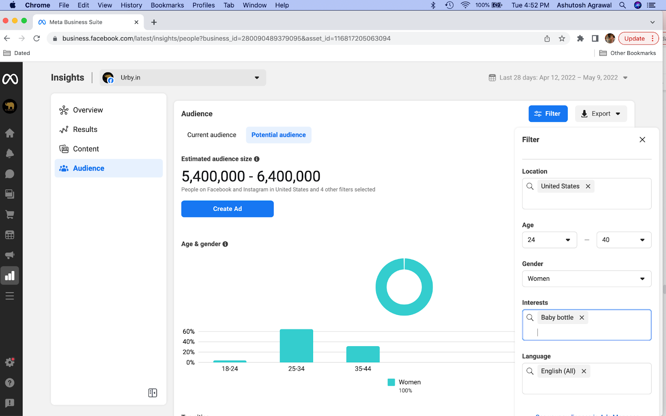This screenshot has width=666, height=416.
Task: Click the Chrome Update button
Action: [x=639, y=38]
